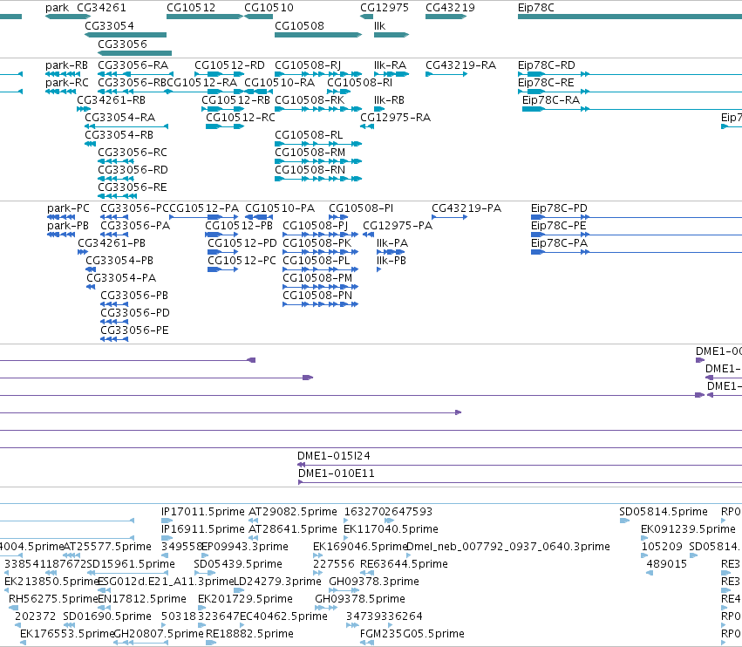Select the CG10510 gene label
This screenshot has width=742, height=647.
pos(269,8)
